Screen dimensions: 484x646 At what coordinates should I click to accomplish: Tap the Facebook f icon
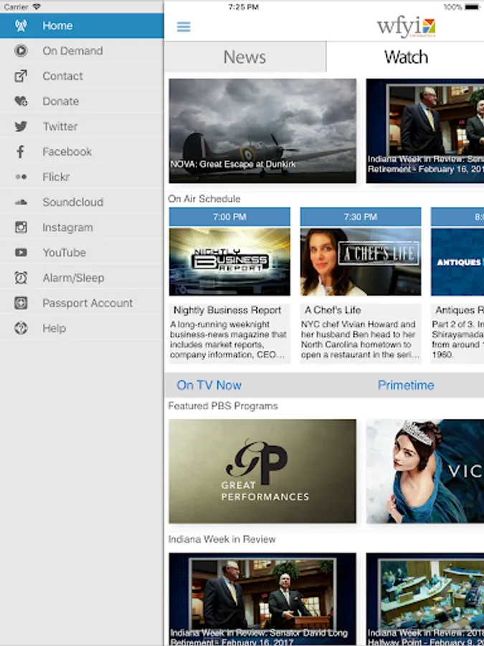click(x=21, y=151)
